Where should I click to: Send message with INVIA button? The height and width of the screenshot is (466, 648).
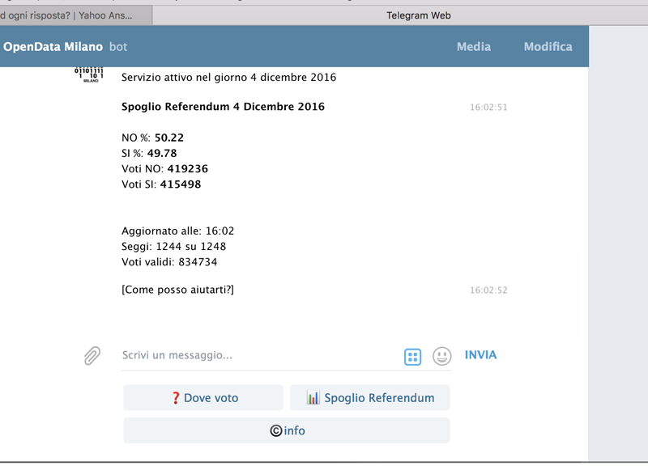(x=480, y=355)
